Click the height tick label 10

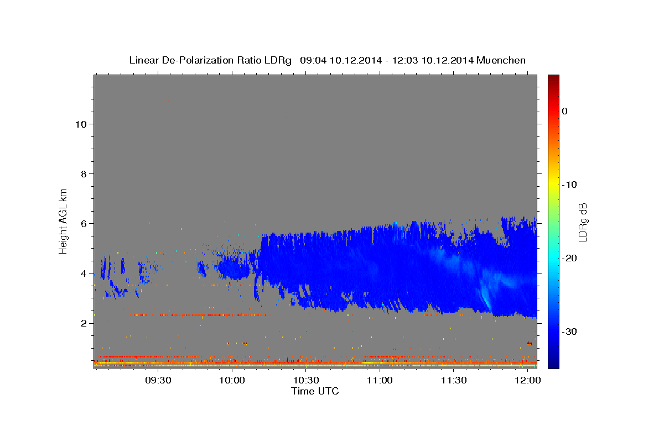[x=81, y=124]
